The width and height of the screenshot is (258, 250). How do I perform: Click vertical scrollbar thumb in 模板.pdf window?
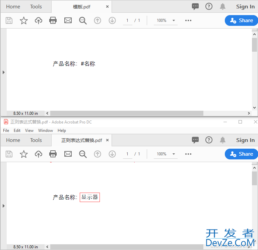[254, 45]
